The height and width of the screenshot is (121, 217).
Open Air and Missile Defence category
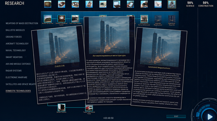pyautogui.click(x=18, y=64)
